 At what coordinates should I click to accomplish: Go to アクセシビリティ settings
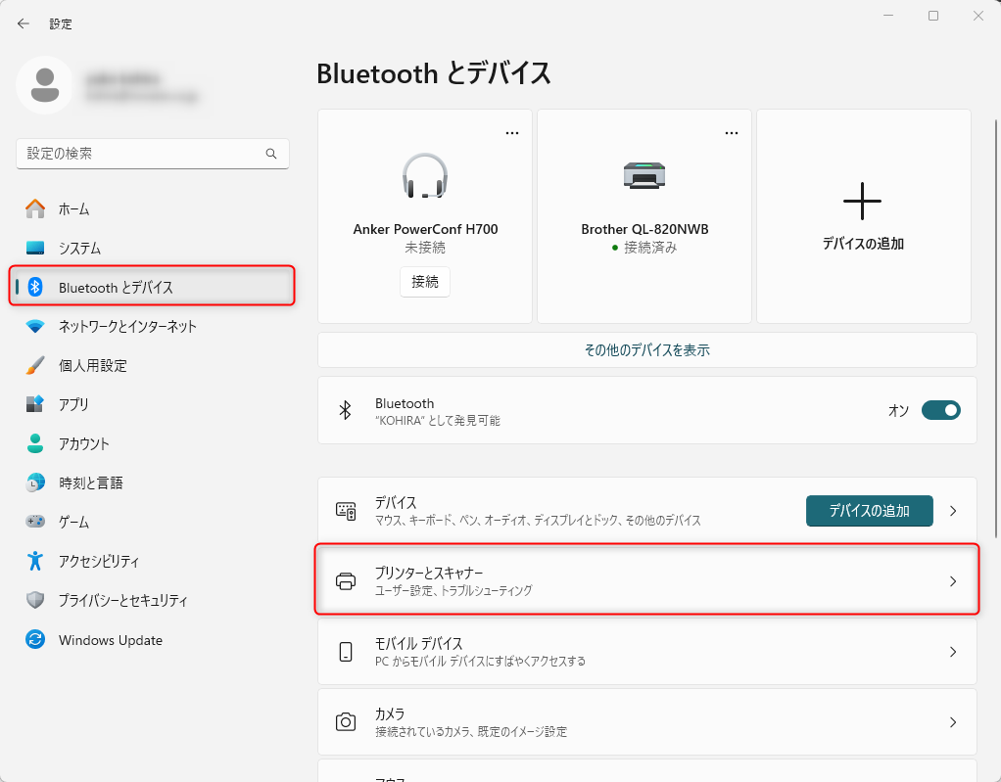[98, 561]
